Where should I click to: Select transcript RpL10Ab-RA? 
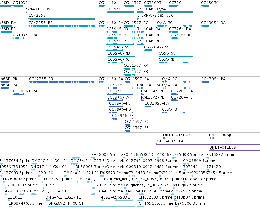tap(149, 29)
